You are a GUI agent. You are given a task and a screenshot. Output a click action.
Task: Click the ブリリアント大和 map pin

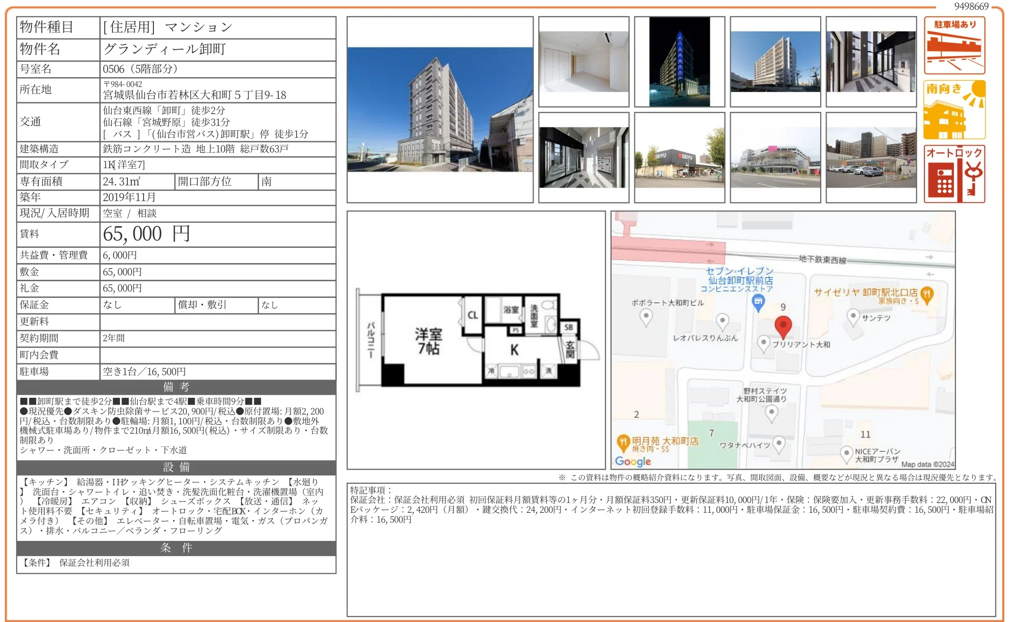click(x=763, y=344)
